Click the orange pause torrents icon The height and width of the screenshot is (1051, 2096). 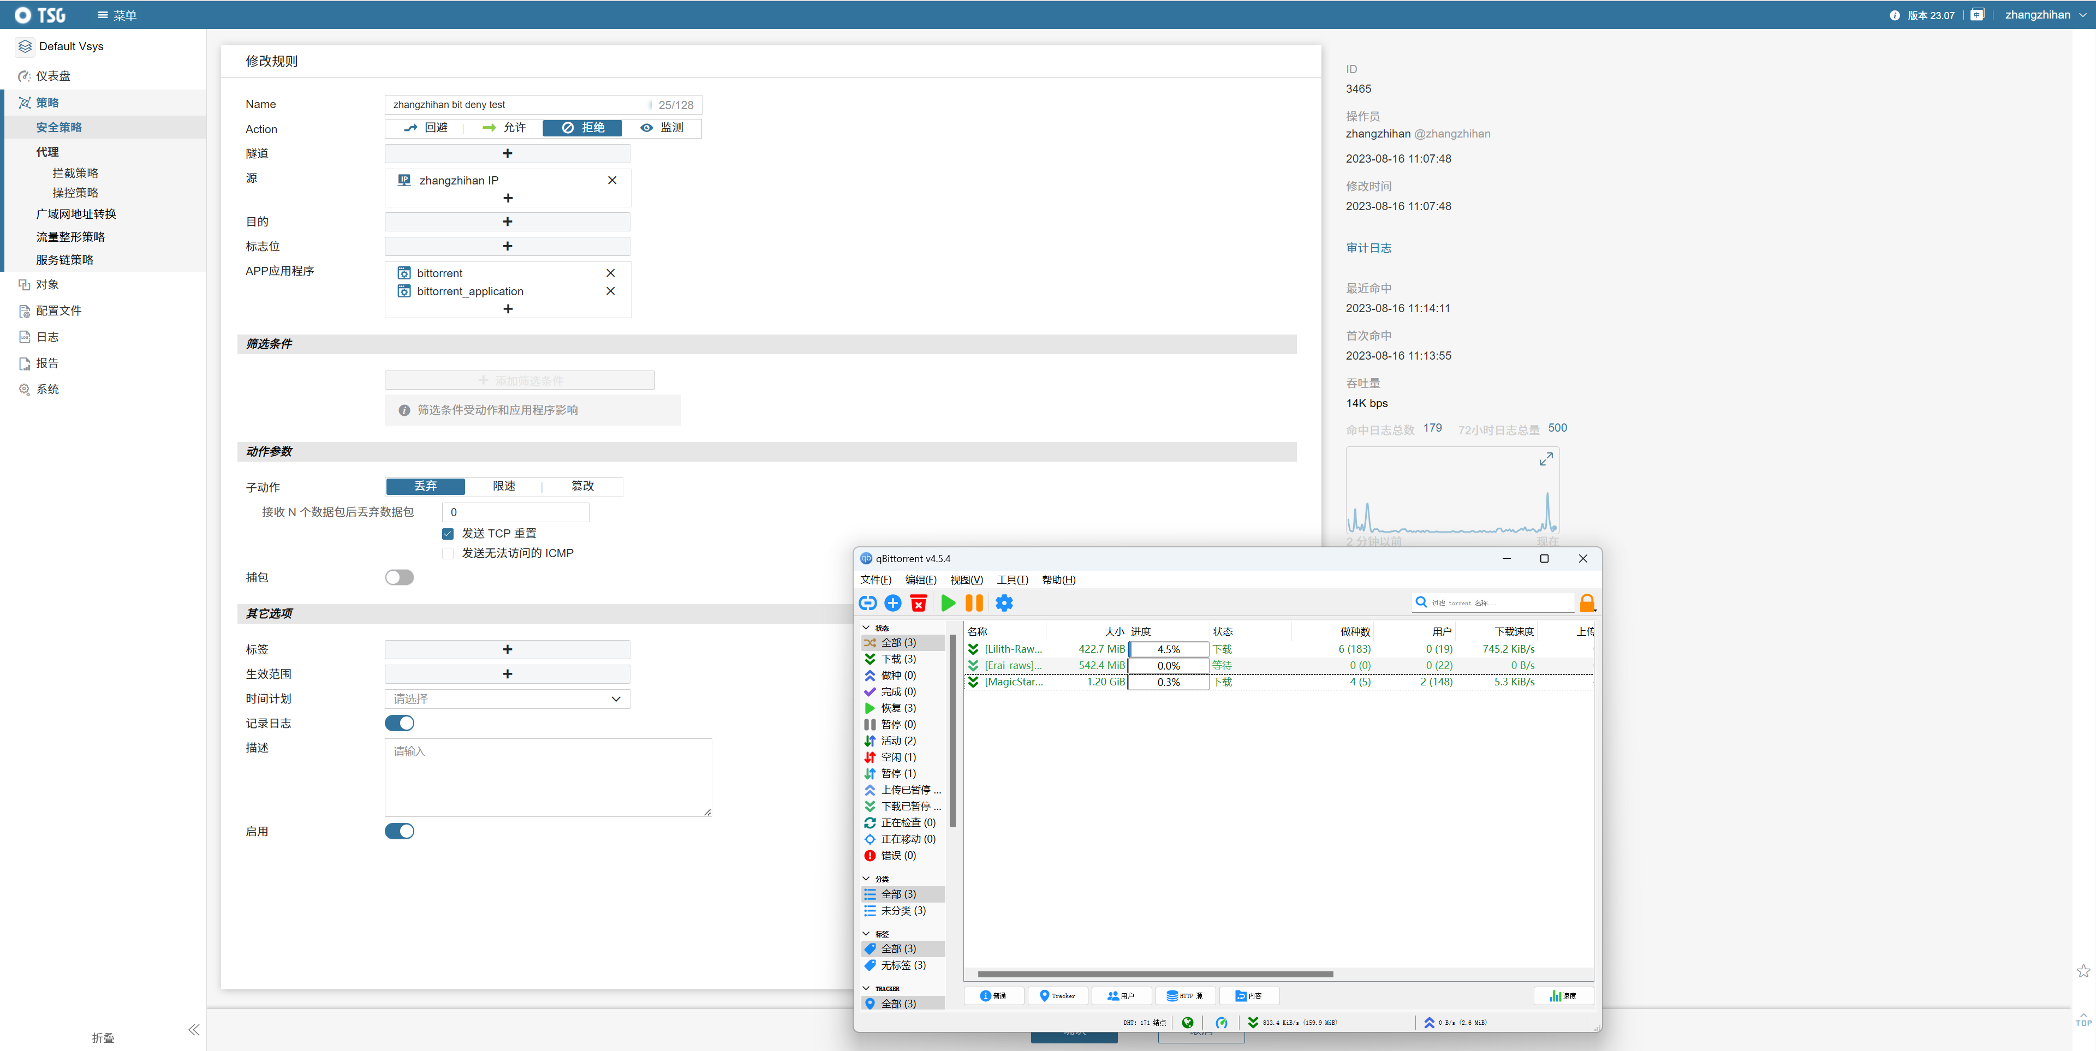point(974,603)
